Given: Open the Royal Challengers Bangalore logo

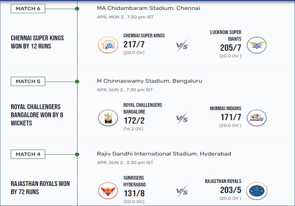Looking at the screenshot, I should pos(108,118).
